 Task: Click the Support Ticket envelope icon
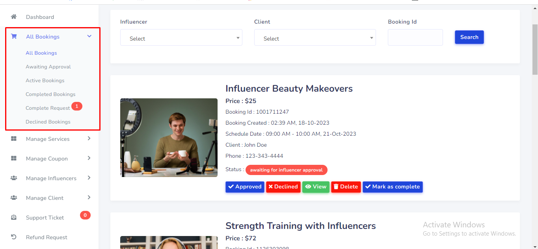click(14, 218)
